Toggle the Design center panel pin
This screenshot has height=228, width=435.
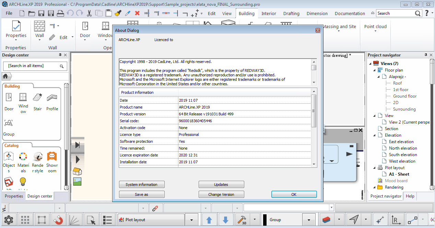pyautogui.click(x=60, y=55)
